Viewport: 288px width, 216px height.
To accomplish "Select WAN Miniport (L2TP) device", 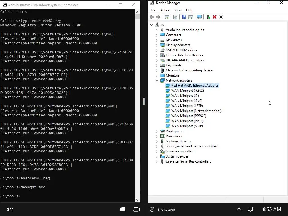I will (187, 106).
